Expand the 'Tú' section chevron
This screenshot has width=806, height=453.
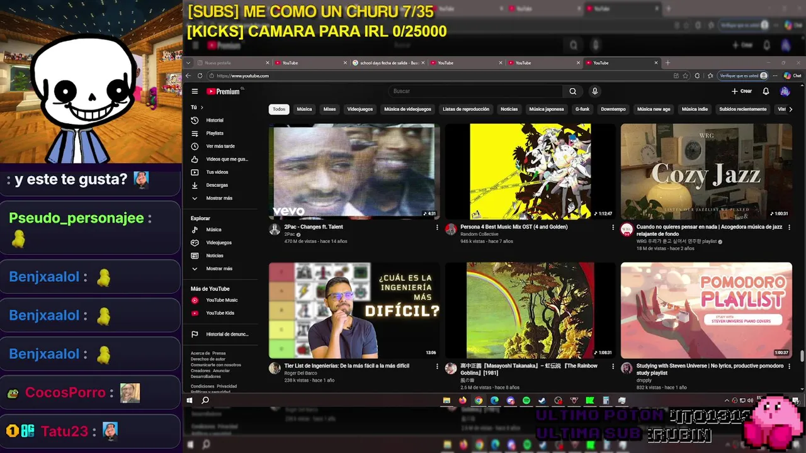[201, 108]
